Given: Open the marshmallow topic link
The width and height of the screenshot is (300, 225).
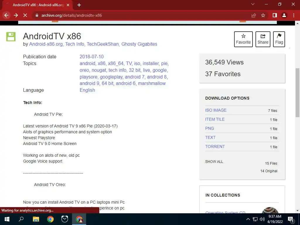Looking at the screenshot, I should (x=152, y=83).
